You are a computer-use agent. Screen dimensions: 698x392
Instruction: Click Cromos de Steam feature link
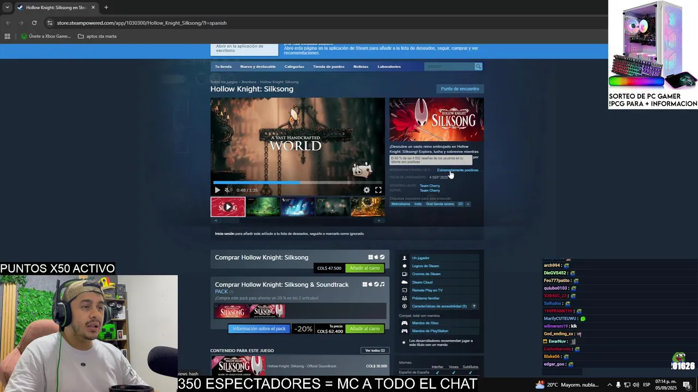tap(426, 274)
